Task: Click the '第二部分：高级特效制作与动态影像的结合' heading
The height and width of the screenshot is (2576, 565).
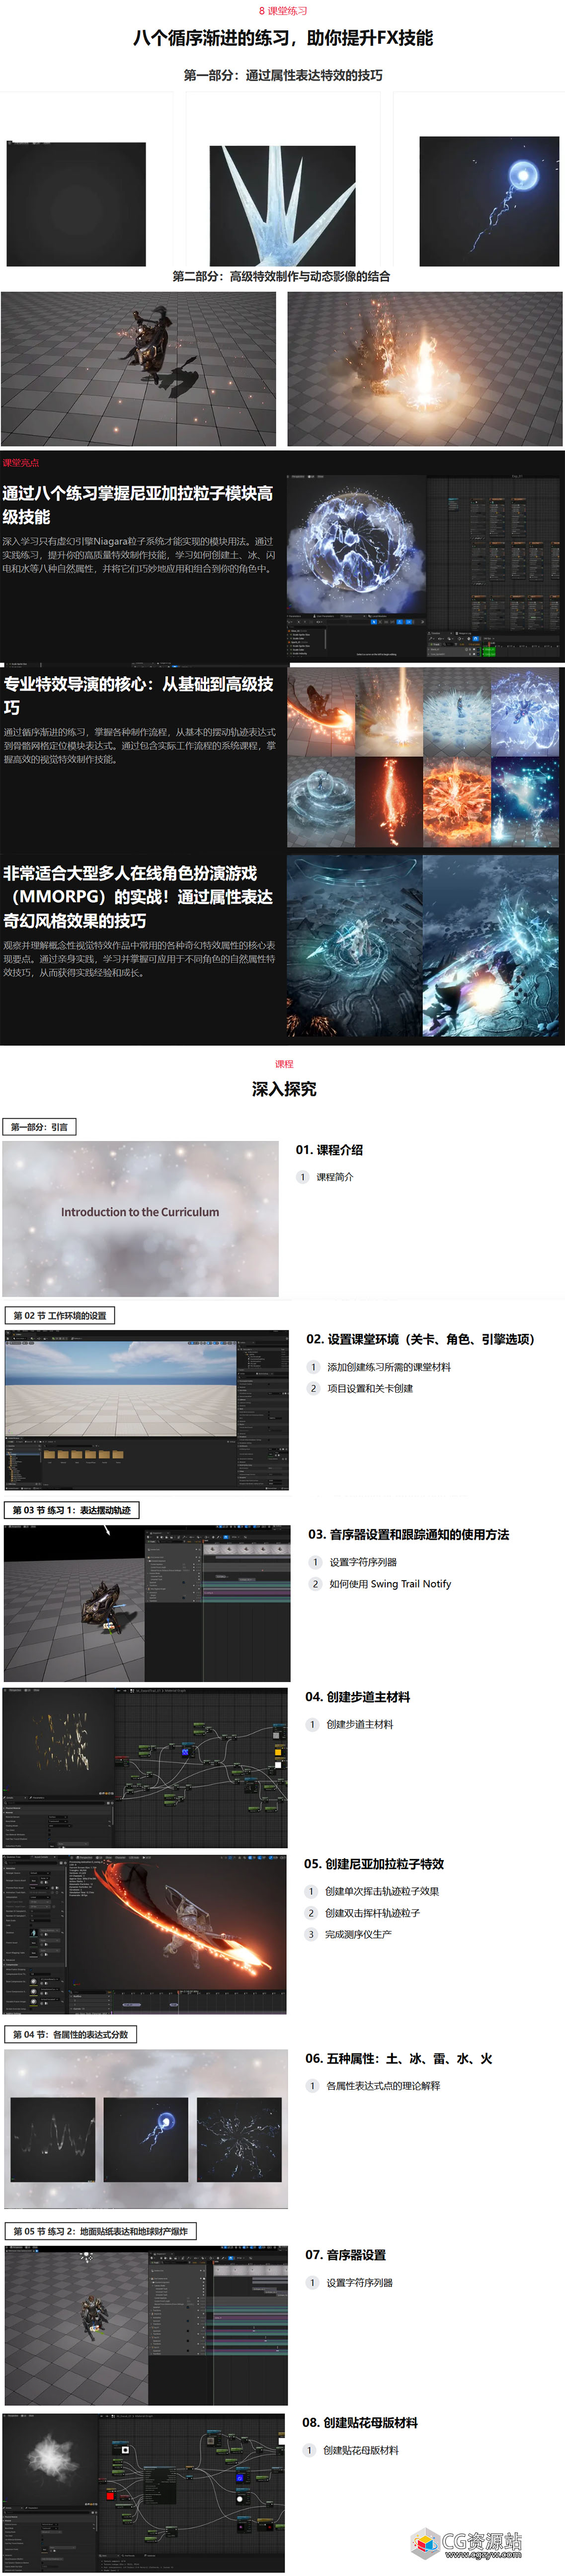Action: [x=281, y=276]
